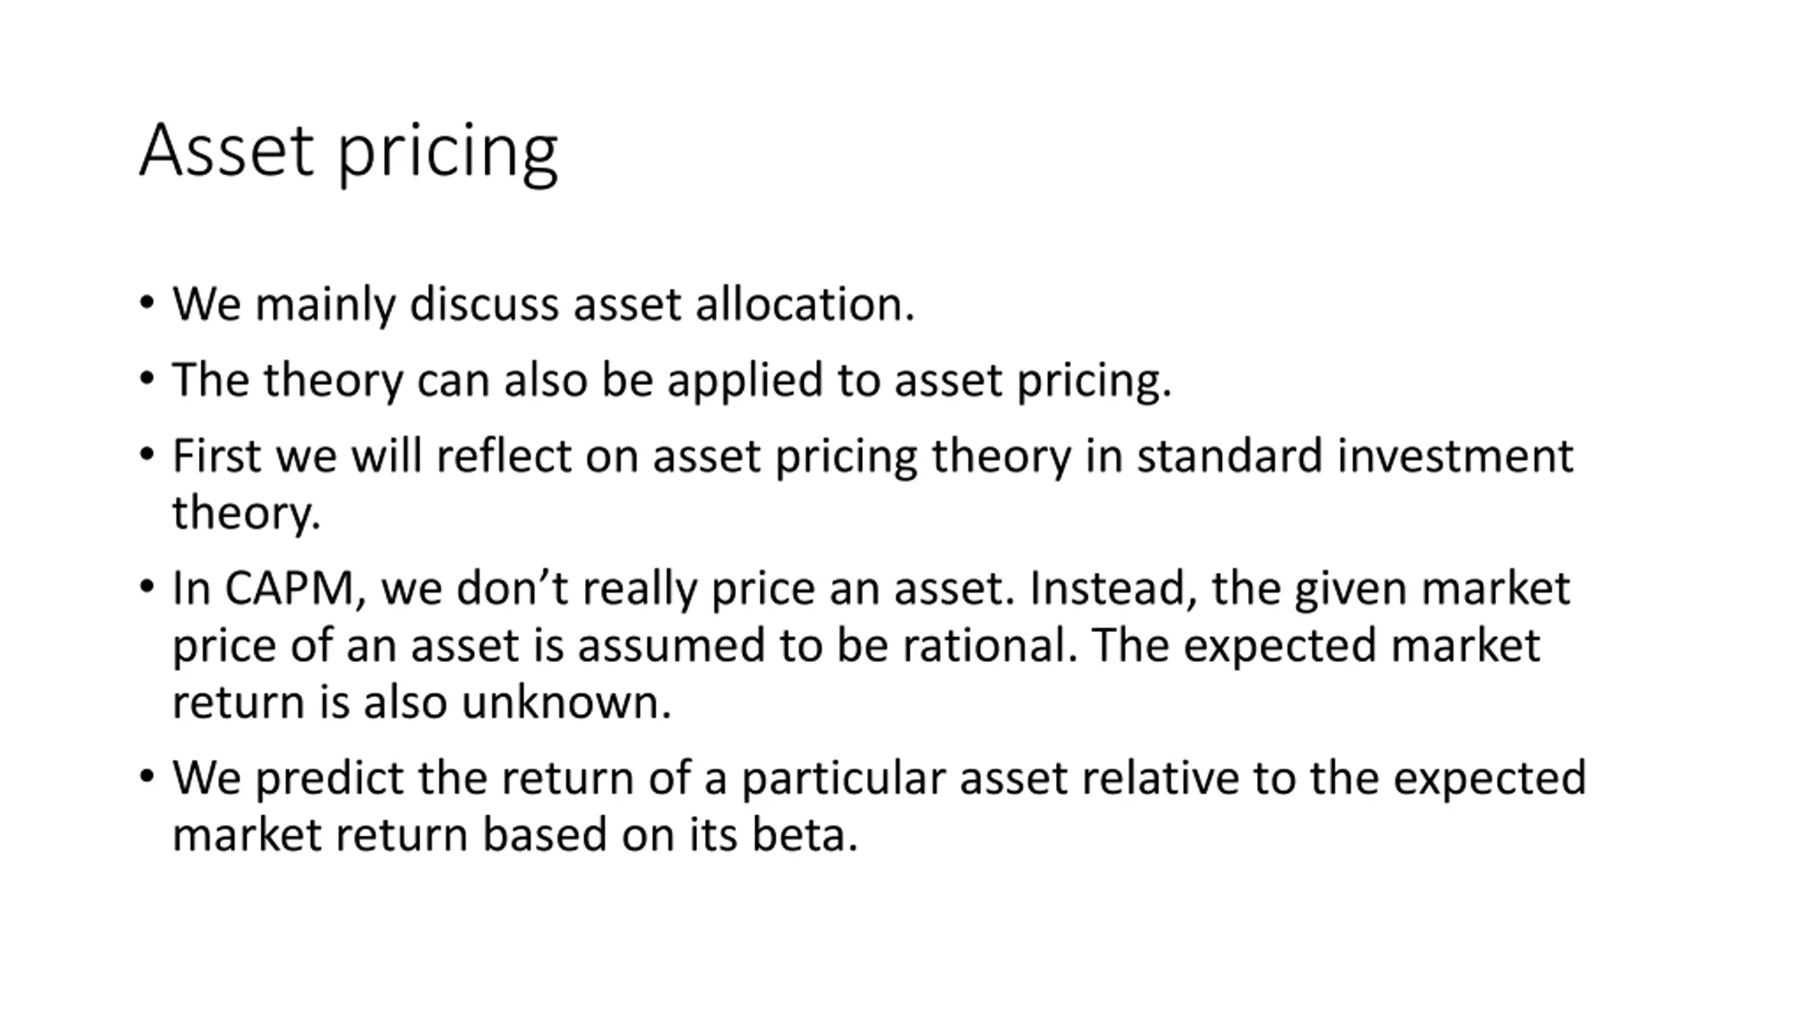Click the bullet dot before "We mainly discuss"
1806x1016 pixels.
(147, 303)
